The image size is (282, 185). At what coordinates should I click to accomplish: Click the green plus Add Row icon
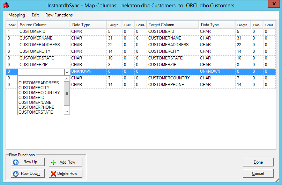(x=53, y=163)
